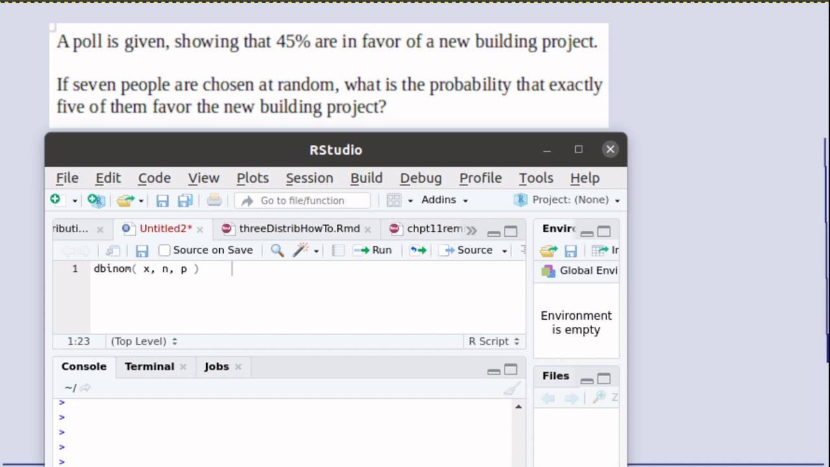Open the Tools menu

[x=536, y=178]
